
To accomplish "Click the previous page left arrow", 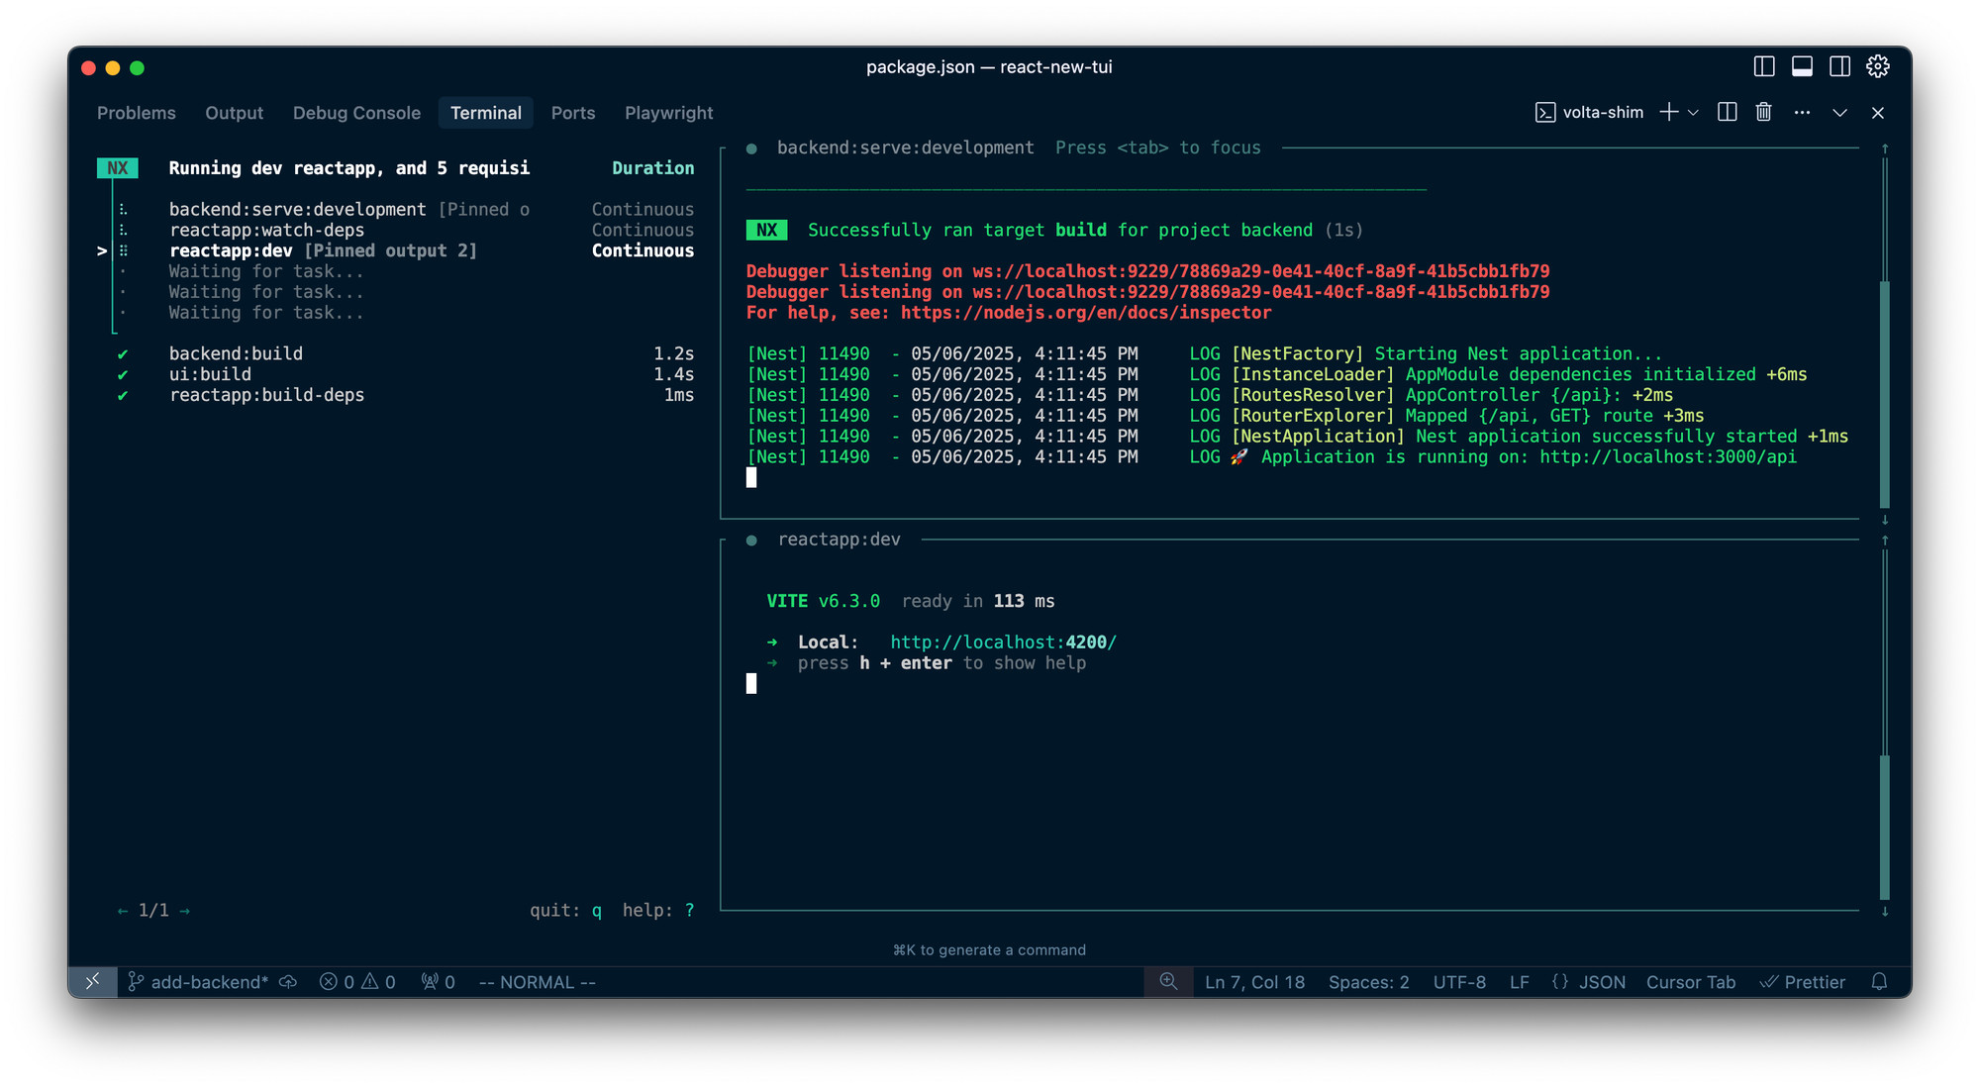I will 123,911.
